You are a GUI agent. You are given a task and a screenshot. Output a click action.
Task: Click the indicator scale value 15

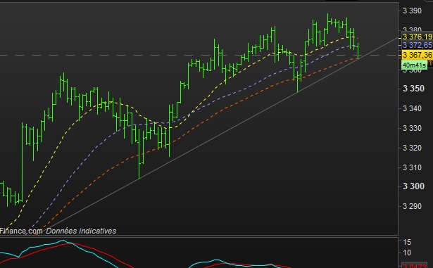[407, 243]
